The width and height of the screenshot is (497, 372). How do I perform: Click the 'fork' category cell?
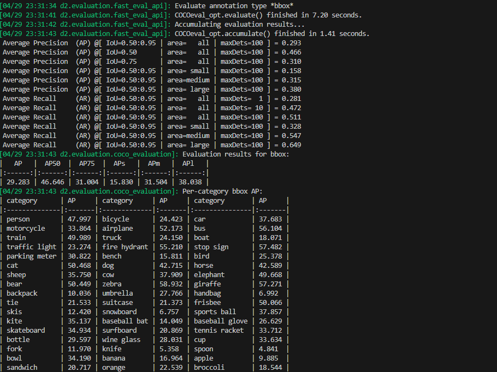pos(14,349)
